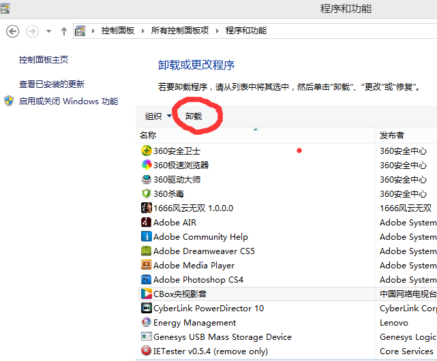
Task: Click publisher Lenovo cell
Action: coord(394,323)
